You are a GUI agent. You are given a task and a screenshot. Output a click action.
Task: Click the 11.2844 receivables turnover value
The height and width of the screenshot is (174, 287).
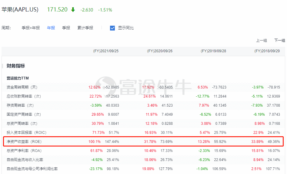pos(220,96)
